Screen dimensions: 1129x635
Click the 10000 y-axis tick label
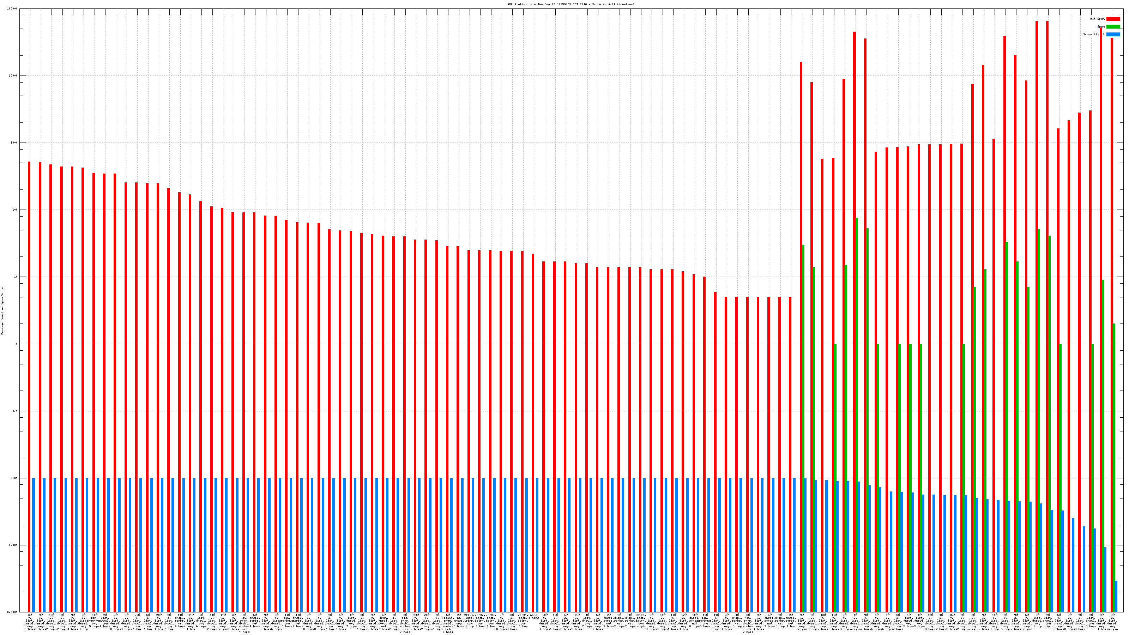13,75
